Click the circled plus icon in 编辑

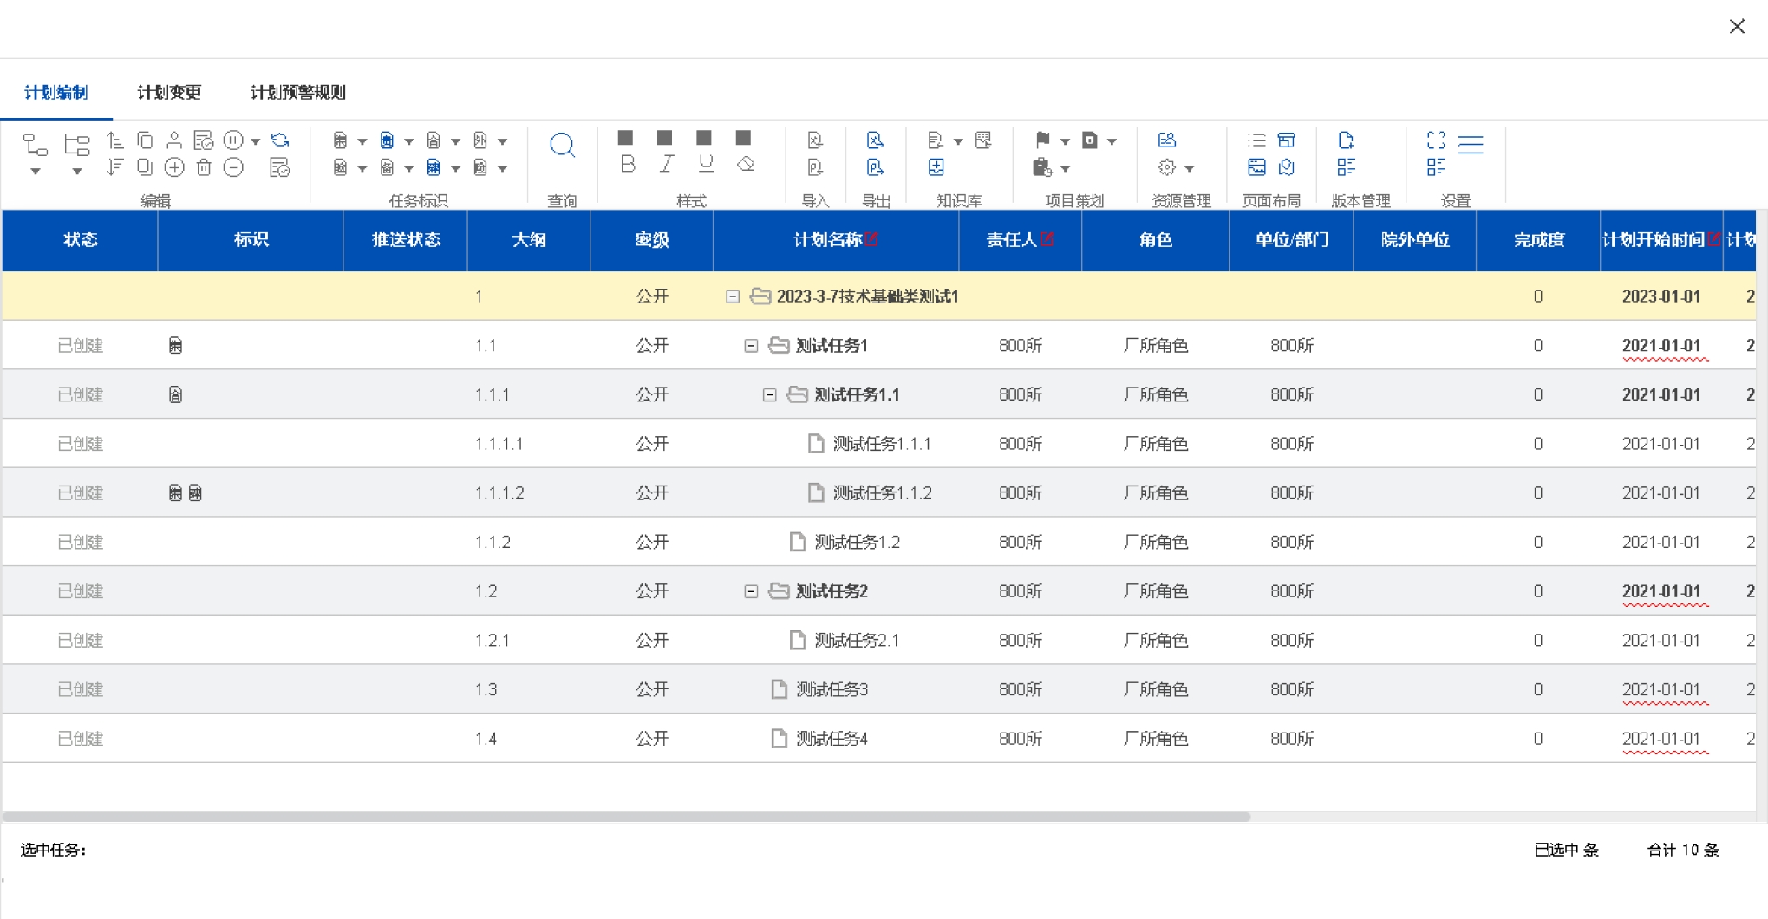point(174,167)
